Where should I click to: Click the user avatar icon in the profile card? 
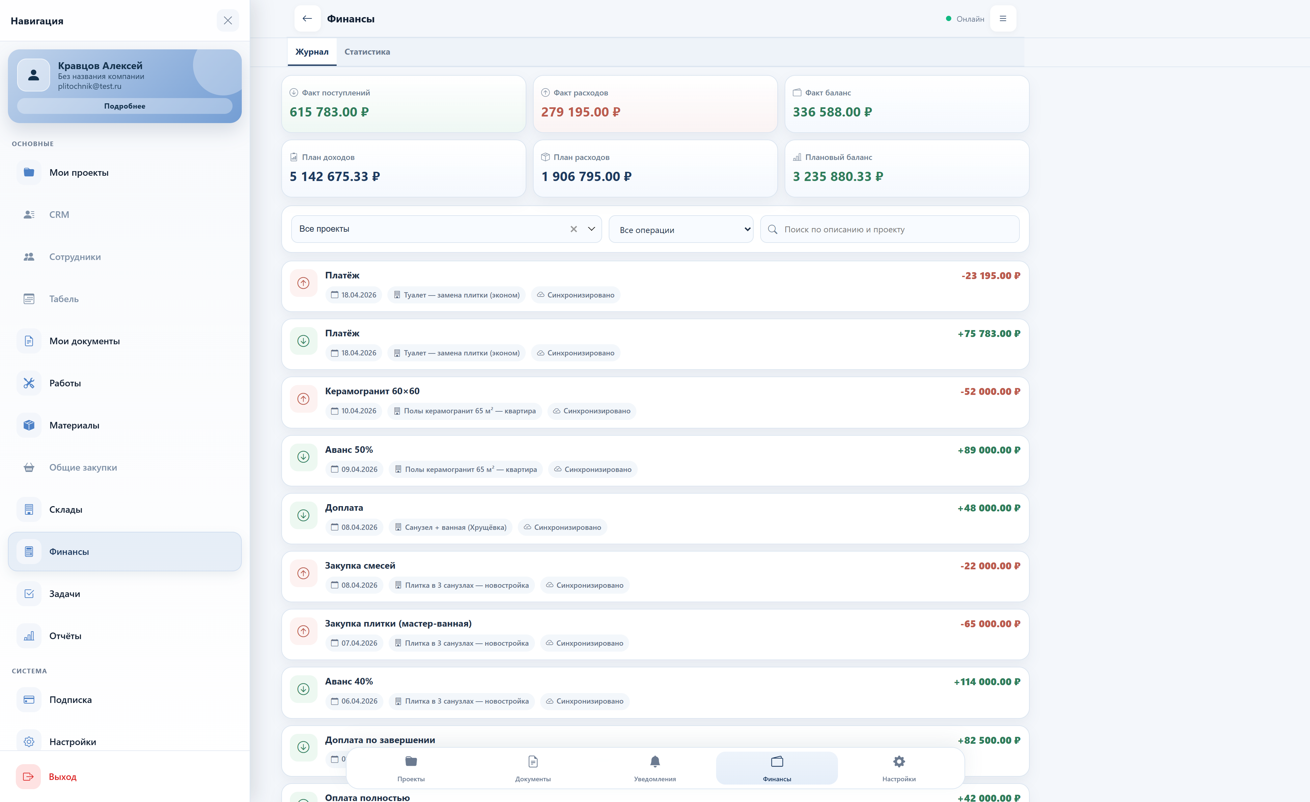point(34,75)
